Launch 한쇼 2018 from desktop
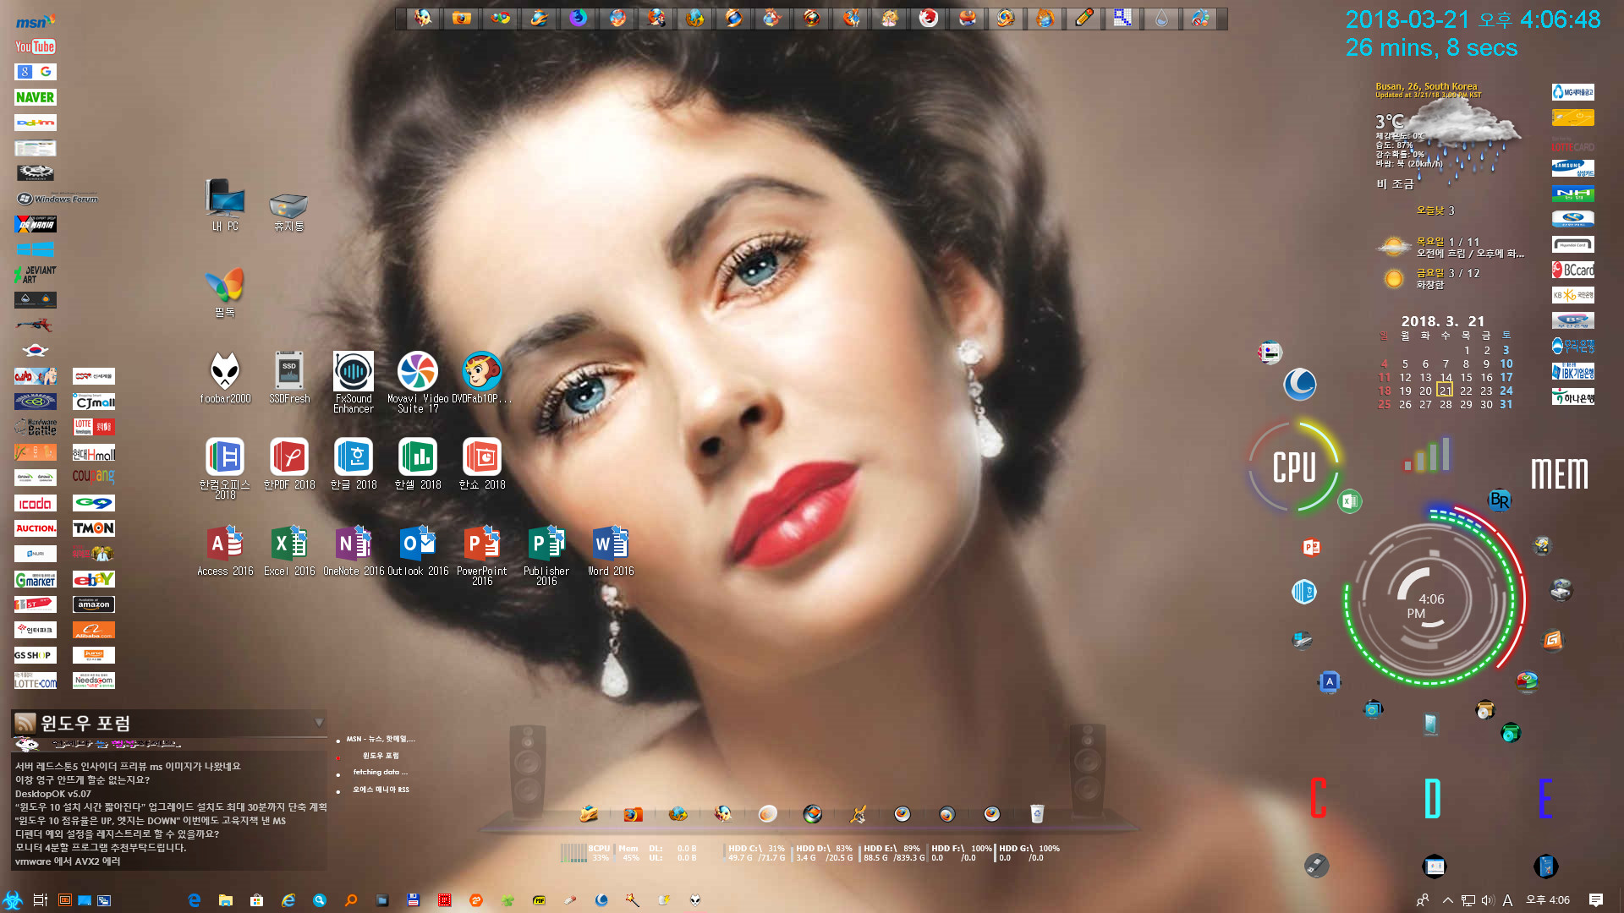1624x913 pixels. tap(482, 463)
